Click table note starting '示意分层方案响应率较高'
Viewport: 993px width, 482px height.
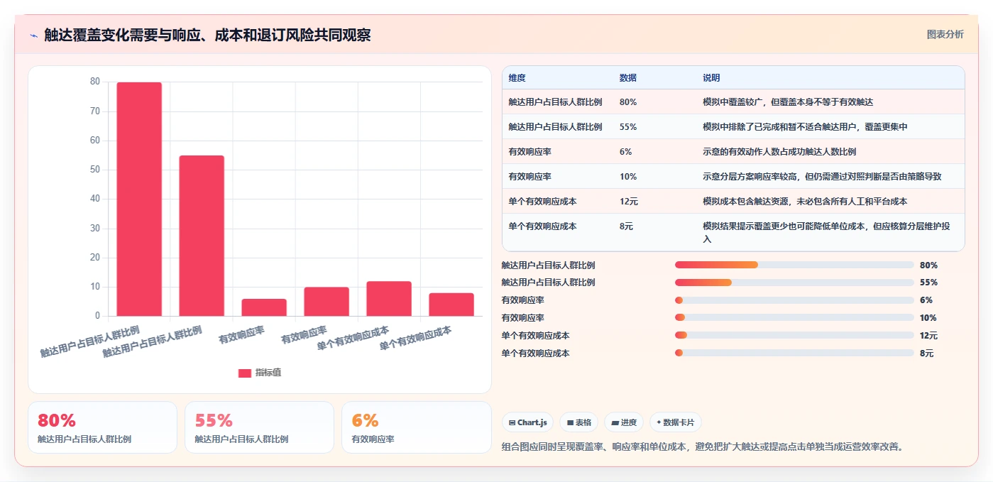coord(822,177)
